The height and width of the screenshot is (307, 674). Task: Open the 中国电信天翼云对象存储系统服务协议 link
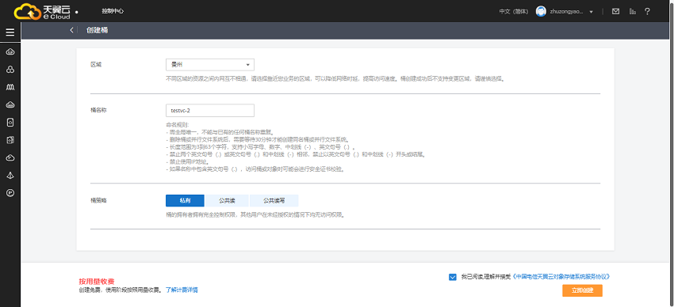pyautogui.click(x=561, y=277)
